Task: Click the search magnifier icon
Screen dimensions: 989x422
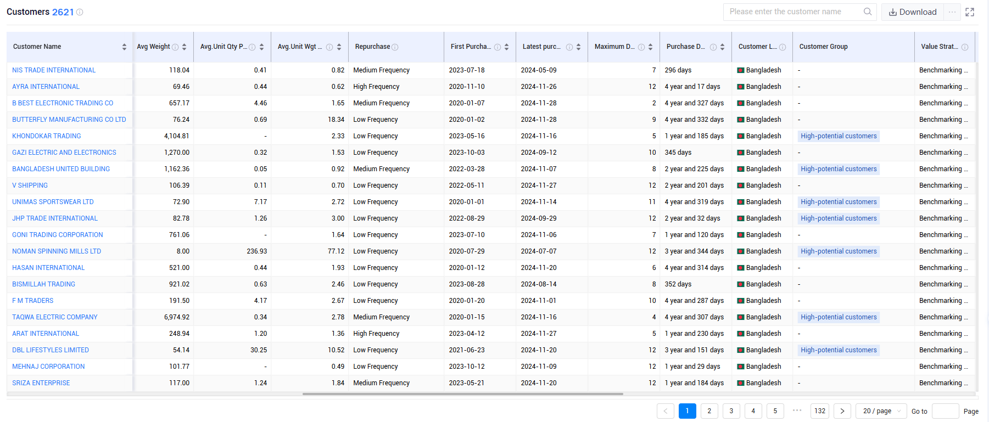Action: tap(868, 12)
